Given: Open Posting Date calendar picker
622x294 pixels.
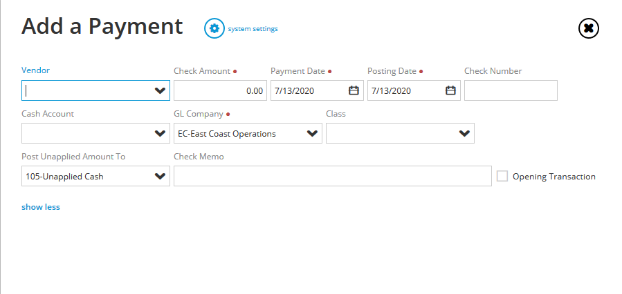Looking at the screenshot, I should (x=450, y=90).
